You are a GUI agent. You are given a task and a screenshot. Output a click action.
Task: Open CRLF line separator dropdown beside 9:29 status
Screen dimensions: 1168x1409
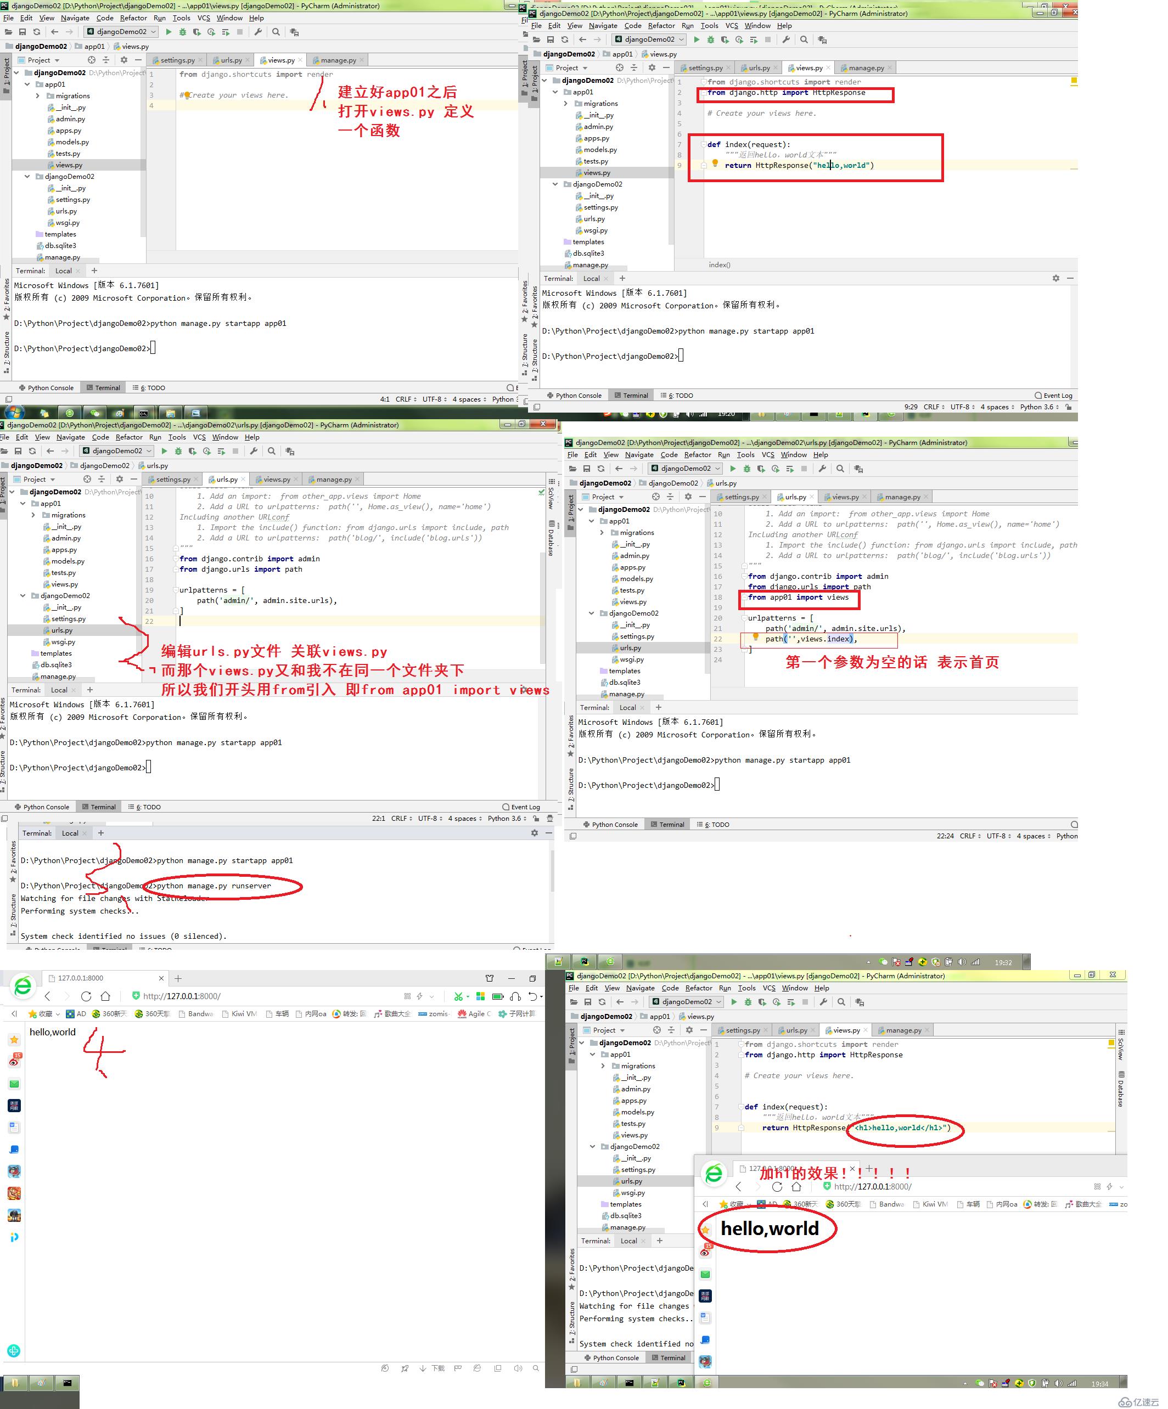[934, 407]
